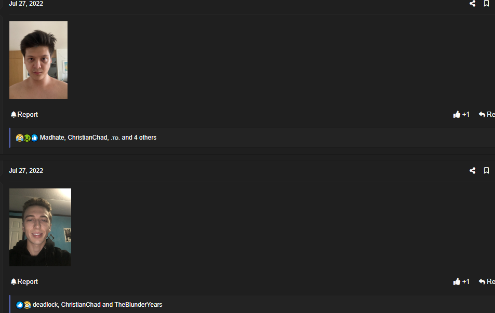Reply to the first post
The height and width of the screenshot is (313, 495).
pos(487,115)
